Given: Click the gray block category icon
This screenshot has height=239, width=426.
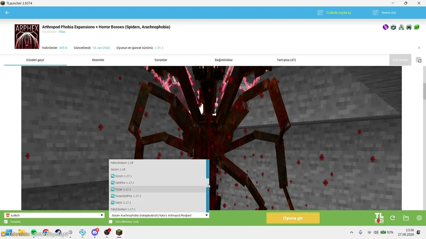Looking at the screenshot, I should pyautogui.click(x=393, y=27).
